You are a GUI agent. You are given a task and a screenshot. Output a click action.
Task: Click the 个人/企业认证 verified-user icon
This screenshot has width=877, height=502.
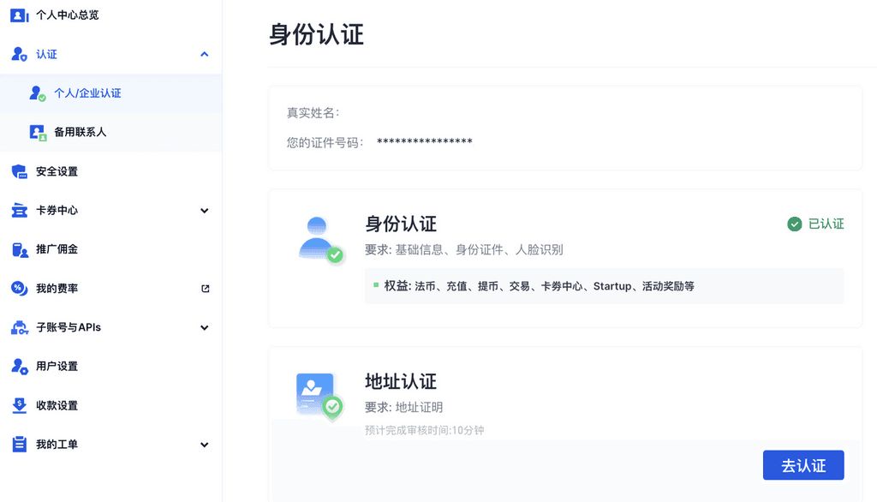37,93
